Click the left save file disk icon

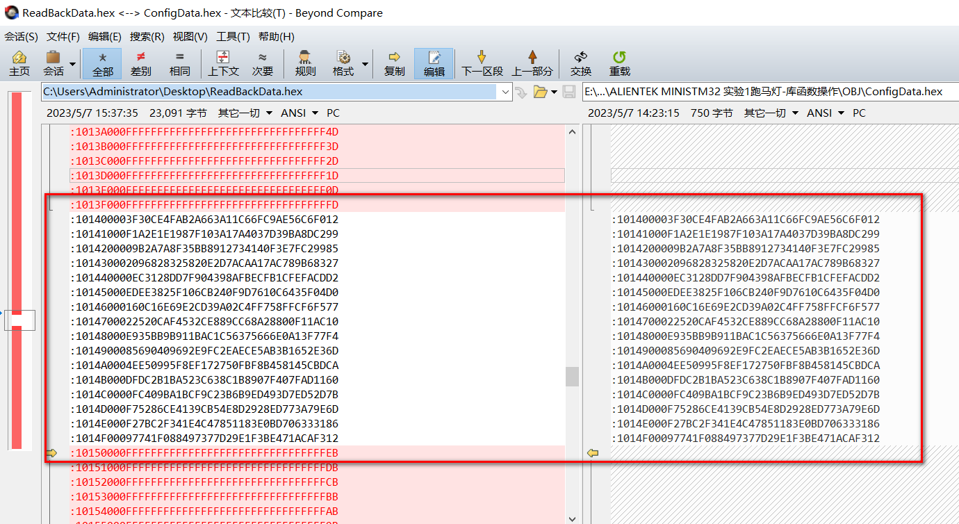[x=568, y=92]
